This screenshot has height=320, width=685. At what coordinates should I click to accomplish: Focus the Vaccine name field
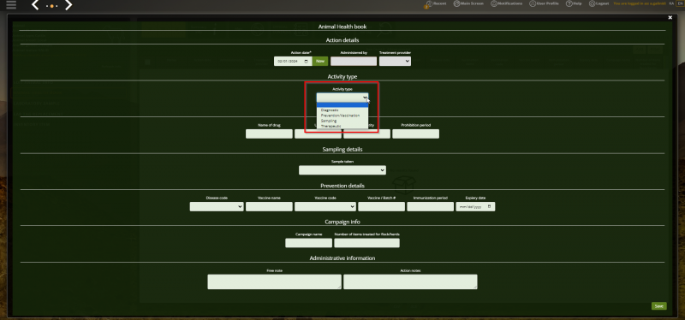click(269, 206)
